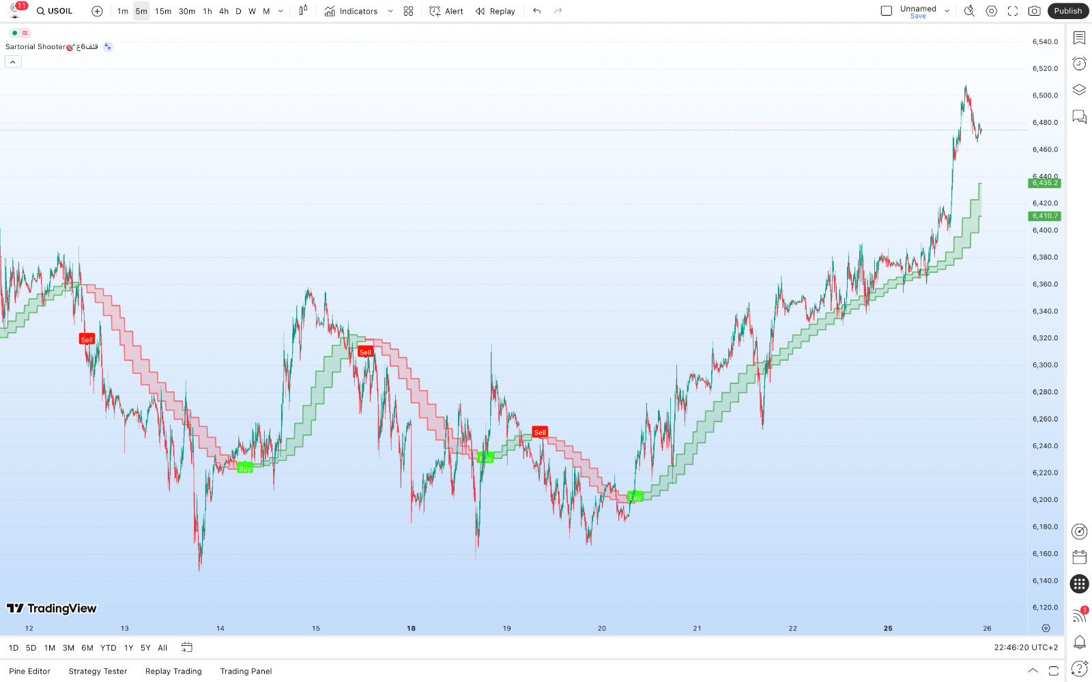
Task: Open timezone menu at 22:46:20 UTC+2
Action: (1026, 648)
